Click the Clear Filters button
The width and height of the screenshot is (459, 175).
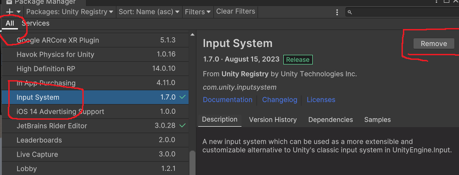pos(235,12)
